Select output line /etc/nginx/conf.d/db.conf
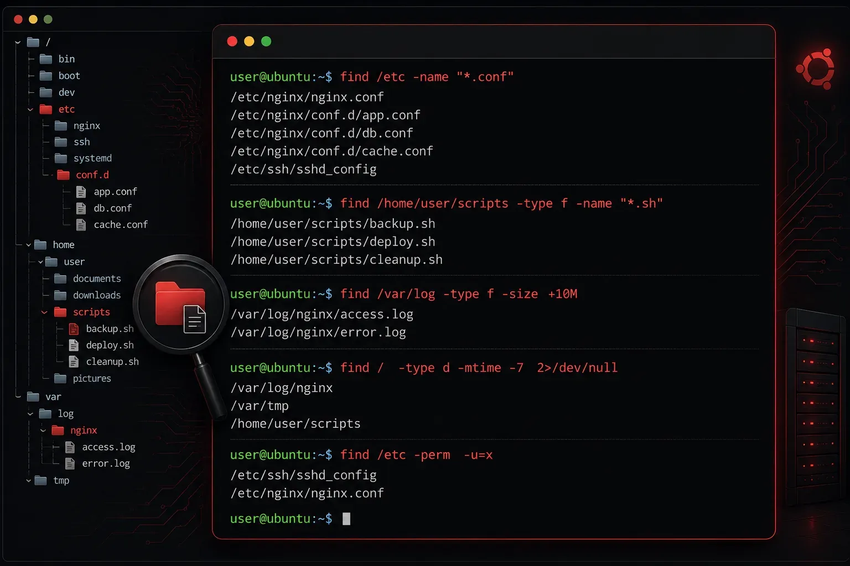This screenshot has width=850, height=566. pos(322,133)
